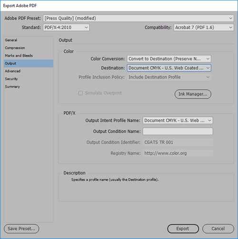The width and height of the screenshot is (238, 239).
Task: Open the Output Intent Profile Name dropdown
Action: click(x=178, y=120)
